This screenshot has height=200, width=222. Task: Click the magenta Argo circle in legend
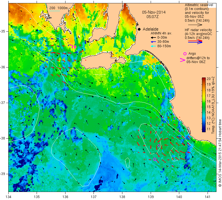pos(185,54)
